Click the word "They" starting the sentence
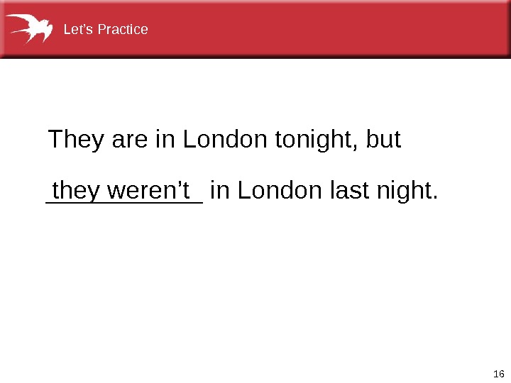 [x=77, y=140]
